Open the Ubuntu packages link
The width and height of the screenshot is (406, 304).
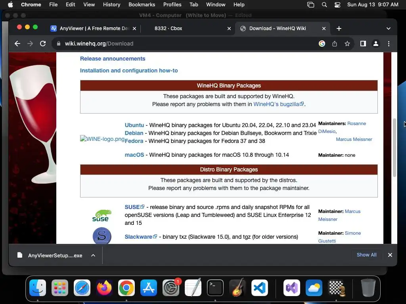[134, 125]
